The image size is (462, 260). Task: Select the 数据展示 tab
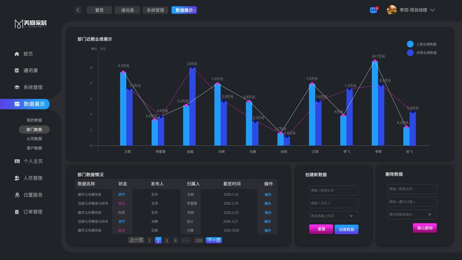tap(184, 10)
